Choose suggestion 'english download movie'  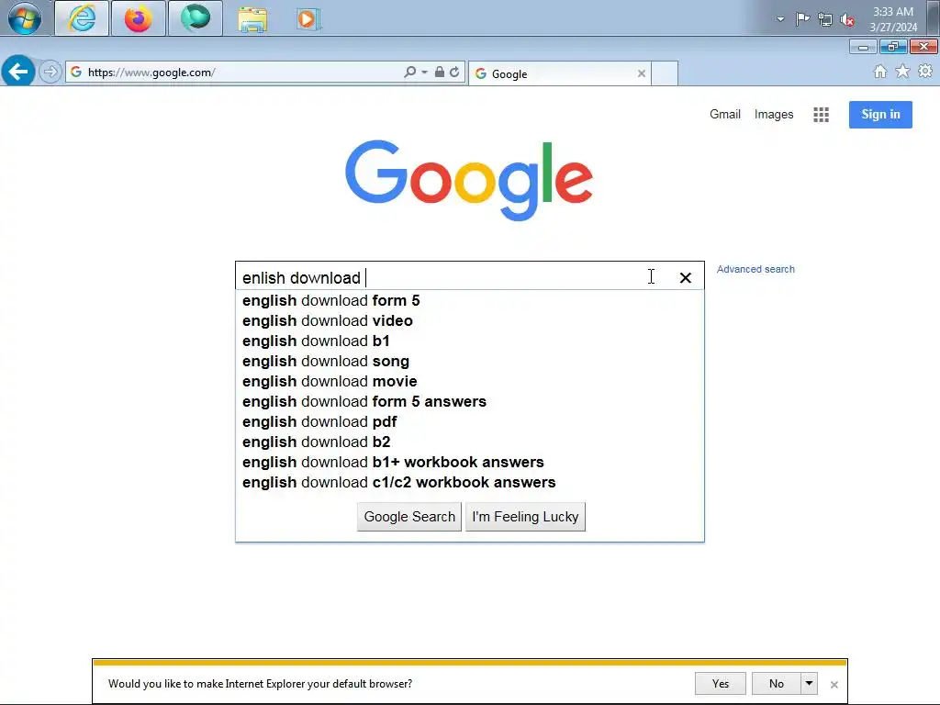469,381
